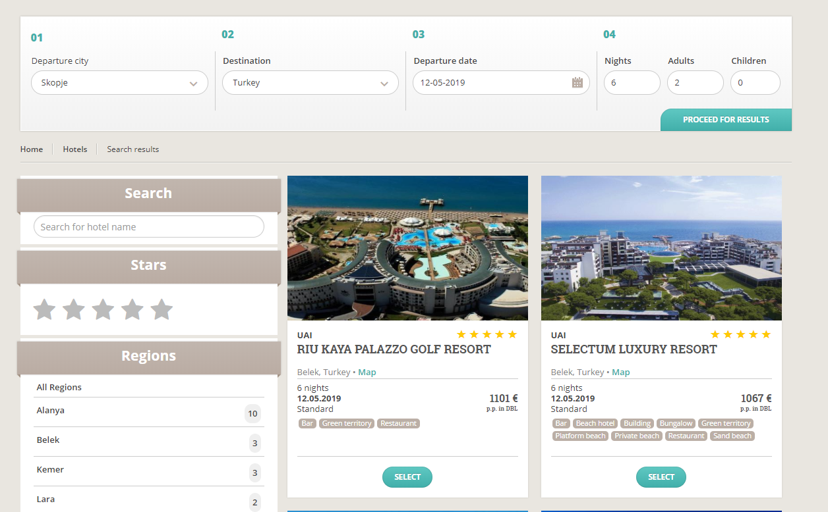The height and width of the screenshot is (512, 828).
Task: Click Alanya region count badge 10
Action: click(x=252, y=414)
